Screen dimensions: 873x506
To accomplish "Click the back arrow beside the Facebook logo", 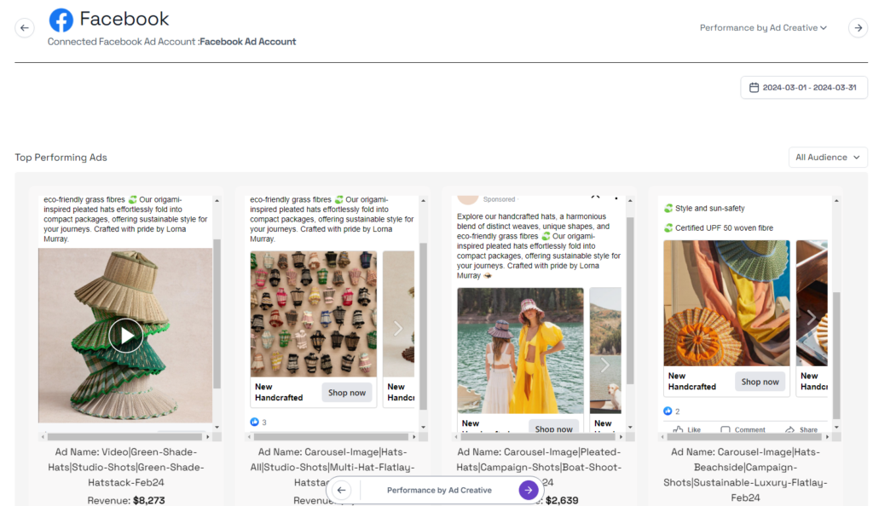I will coord(25,28).
